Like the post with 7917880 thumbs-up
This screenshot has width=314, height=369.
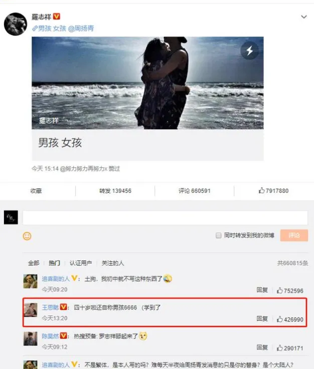[273, 191]
